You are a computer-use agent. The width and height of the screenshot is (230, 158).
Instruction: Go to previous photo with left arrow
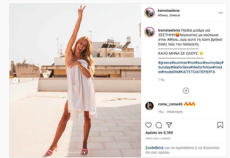point(15,81)
